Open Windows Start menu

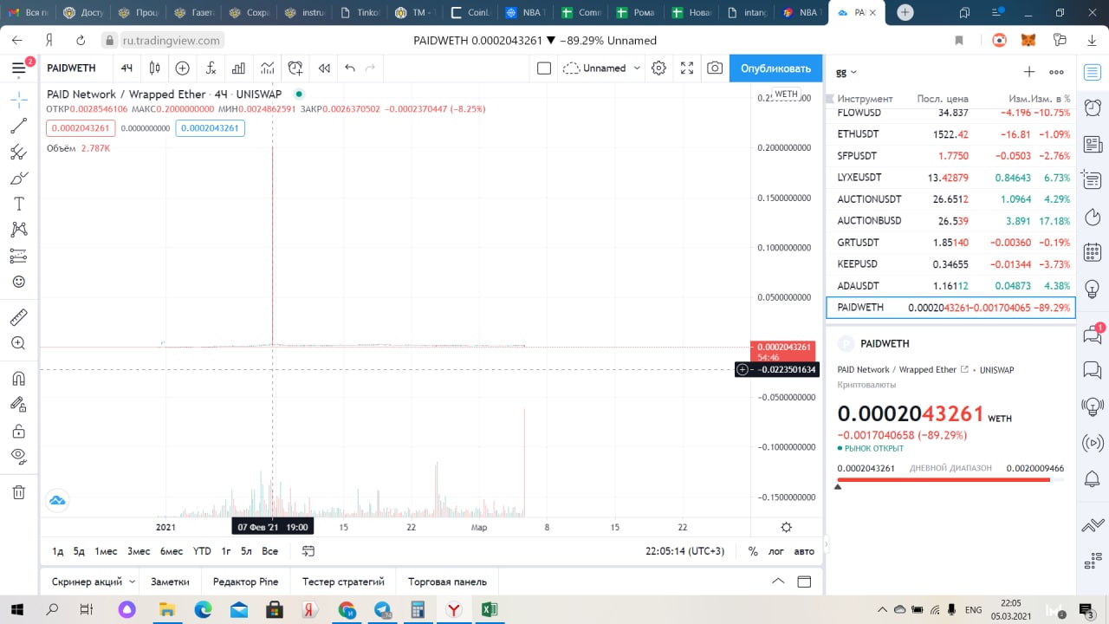17,610
